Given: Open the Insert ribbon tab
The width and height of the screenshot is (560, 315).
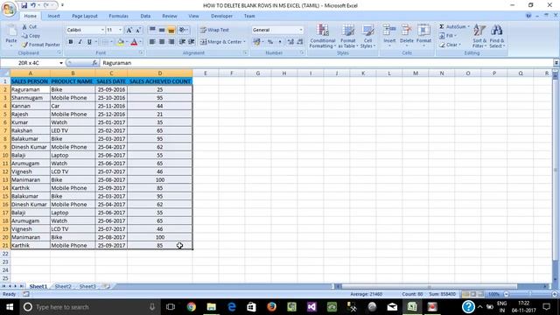Looking at the screenshot, I should click(53, 16).
